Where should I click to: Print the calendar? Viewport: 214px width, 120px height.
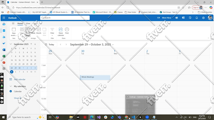click(x=67, y=31)
